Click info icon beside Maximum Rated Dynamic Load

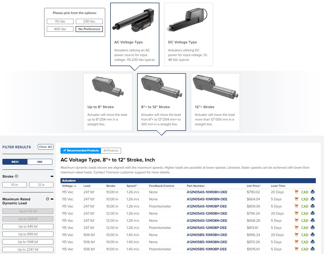(x=48, y=199)
